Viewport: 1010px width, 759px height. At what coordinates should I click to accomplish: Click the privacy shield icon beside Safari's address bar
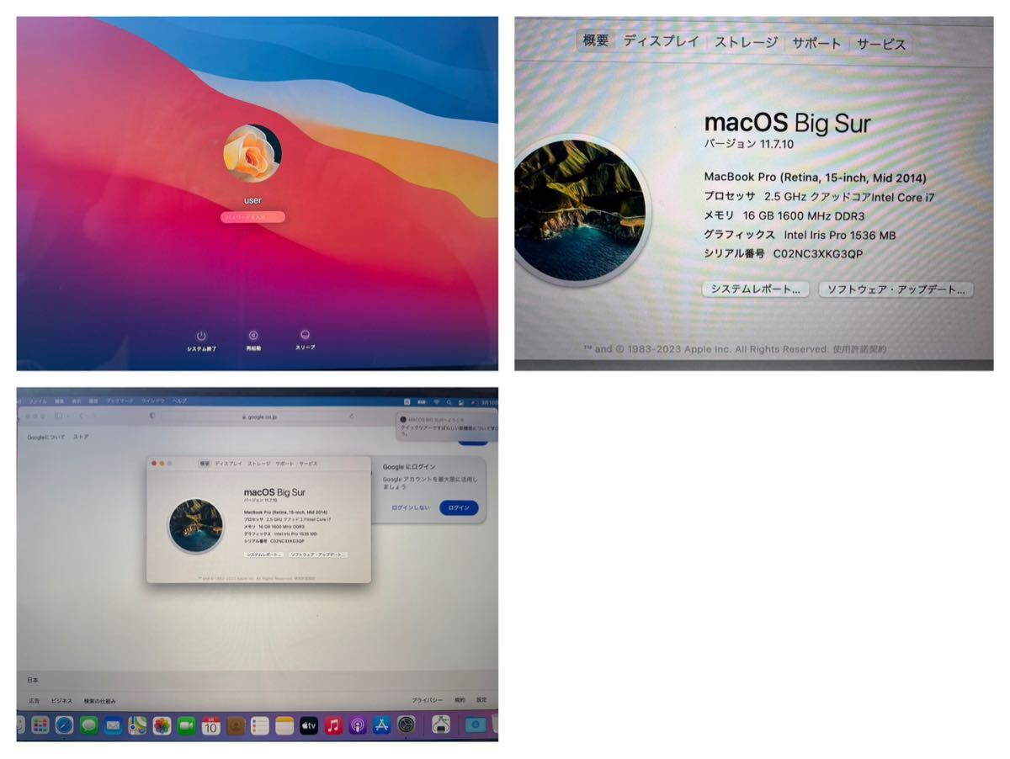(x=151, y=416)
